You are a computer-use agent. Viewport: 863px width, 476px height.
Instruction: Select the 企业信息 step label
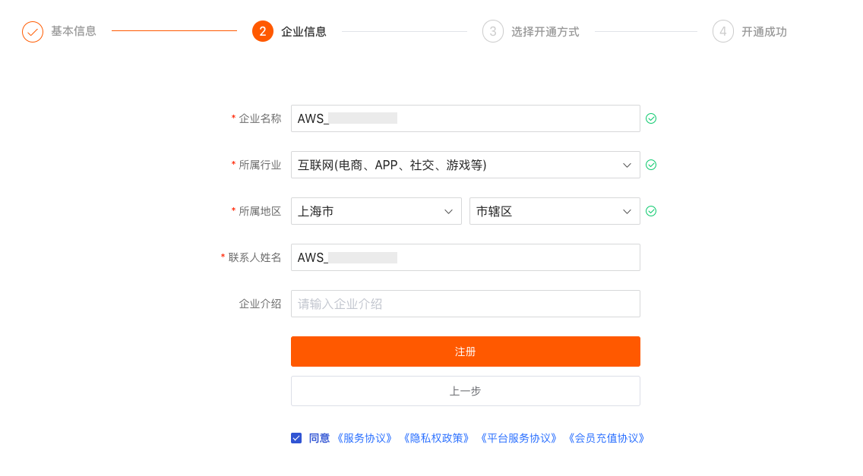click(x=304, y=32)
